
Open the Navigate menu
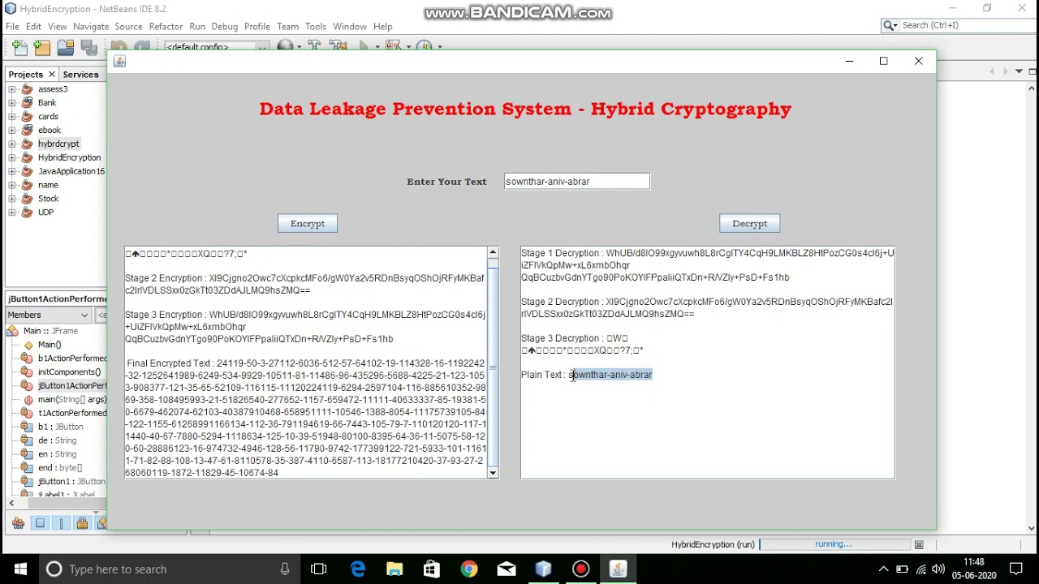(91, 27)
